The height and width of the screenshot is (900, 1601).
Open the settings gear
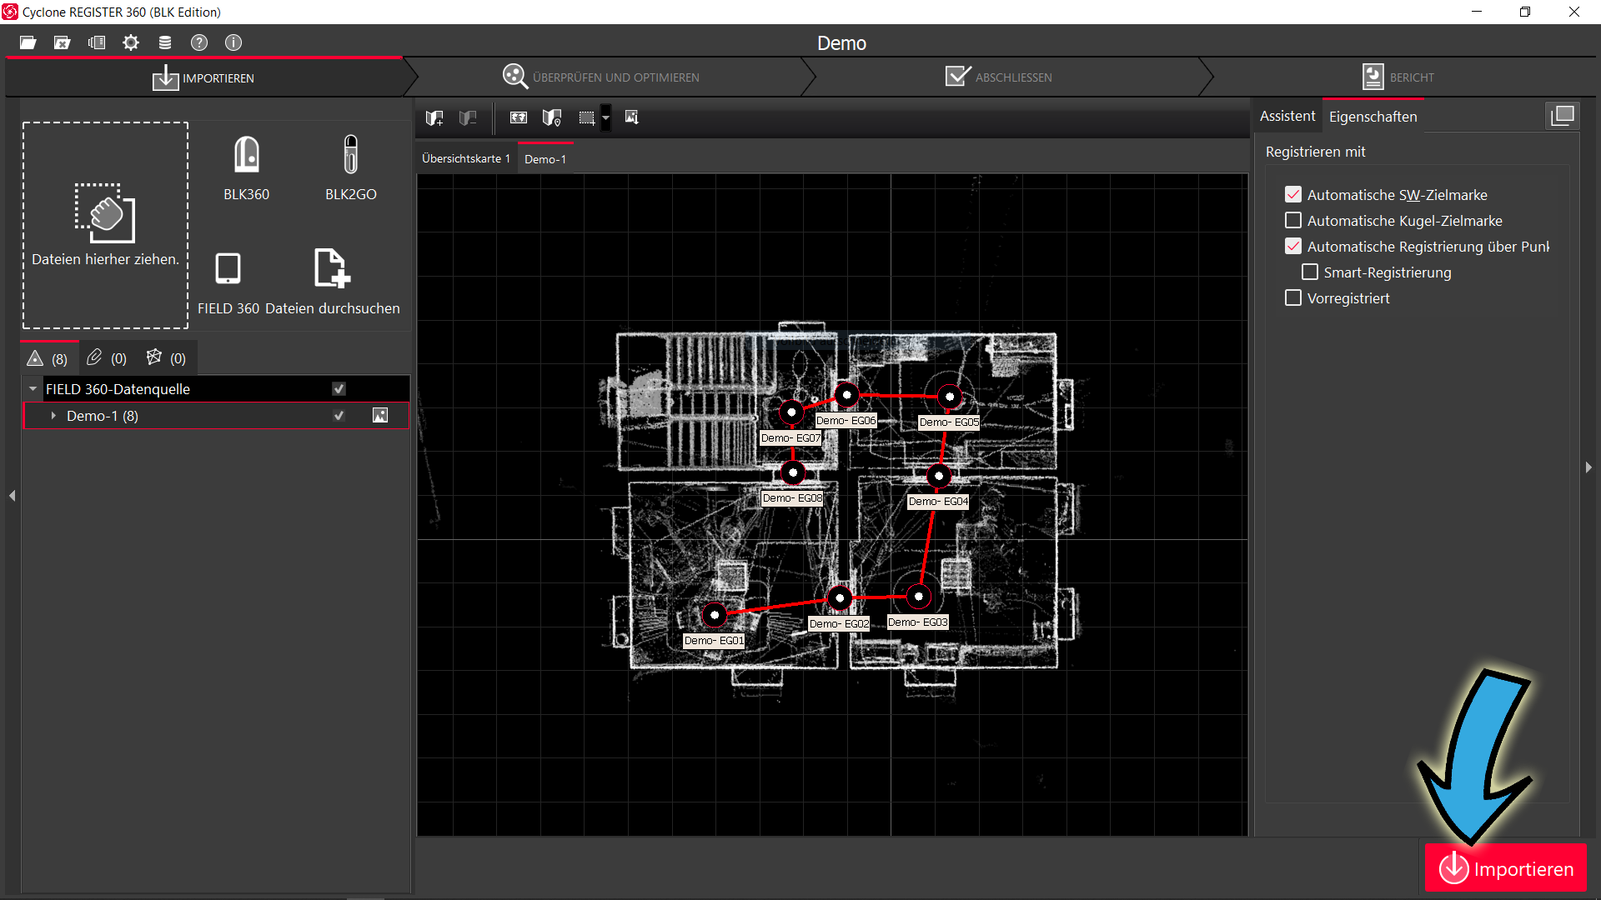point(131,42)
